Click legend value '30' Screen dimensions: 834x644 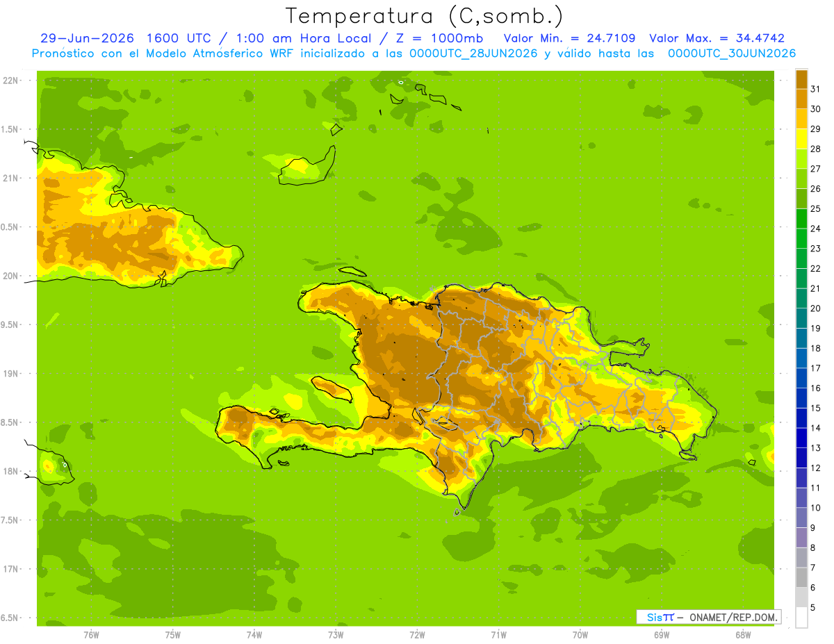(x=815, y=109)
